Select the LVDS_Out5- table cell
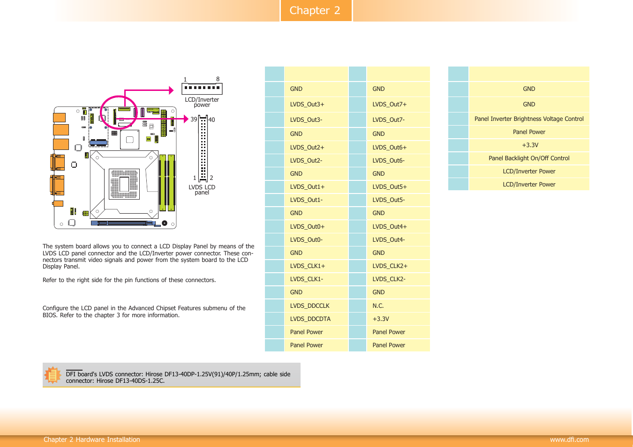 399,200
